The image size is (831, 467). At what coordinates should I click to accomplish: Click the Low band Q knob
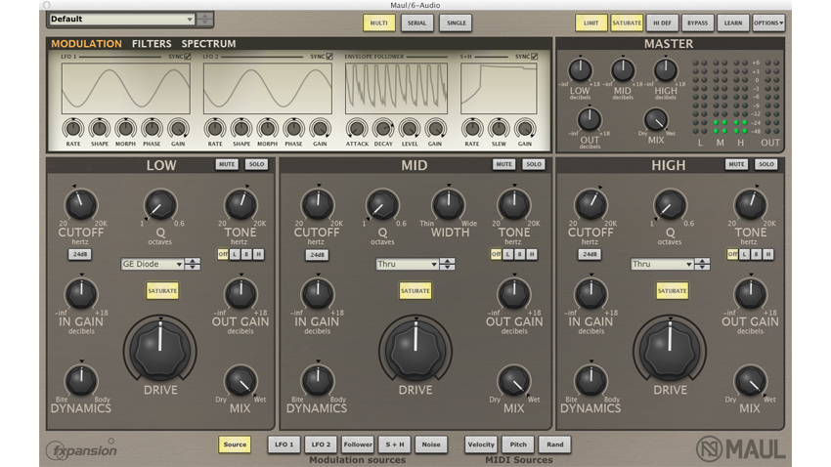[160, 205]
